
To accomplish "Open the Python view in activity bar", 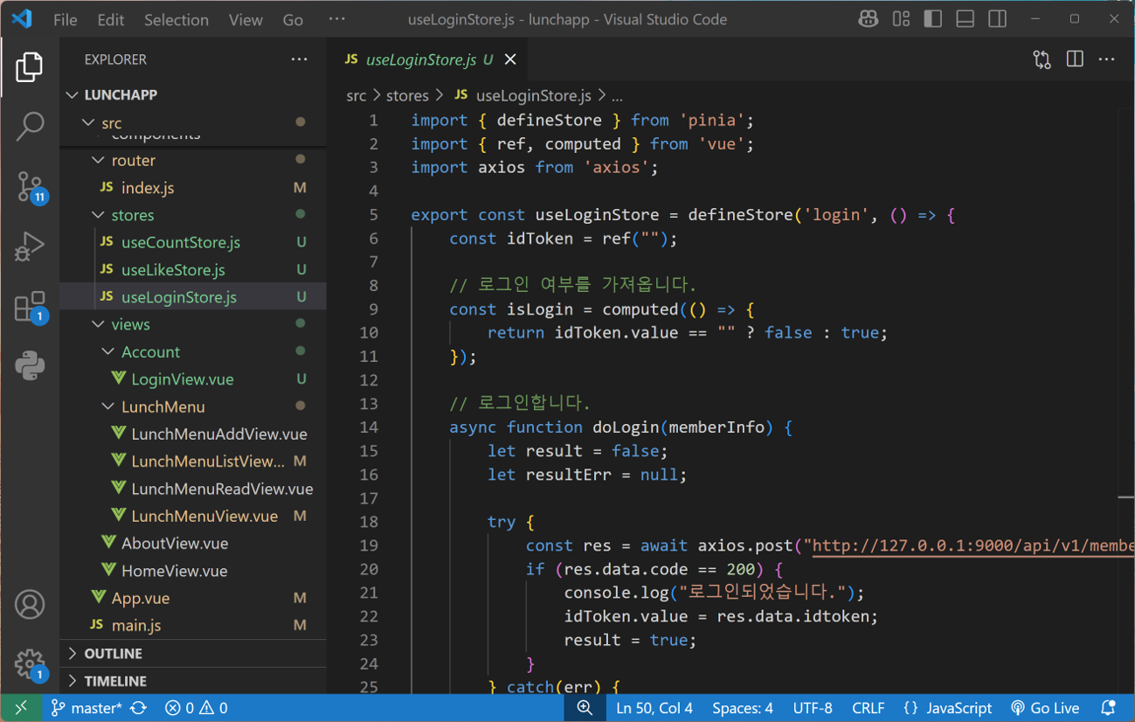I will coord(30,365).
